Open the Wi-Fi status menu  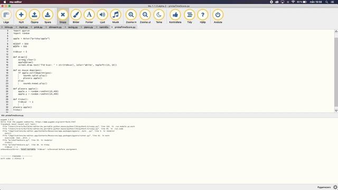click(293, 2)
